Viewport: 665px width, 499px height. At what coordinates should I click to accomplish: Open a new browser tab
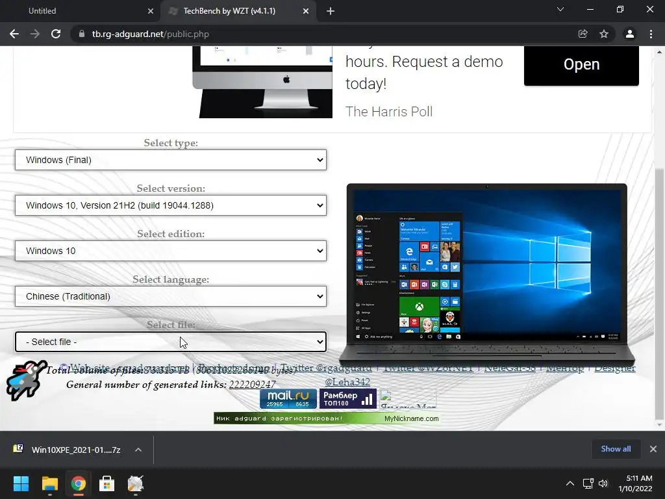click(x=331, y=11)
